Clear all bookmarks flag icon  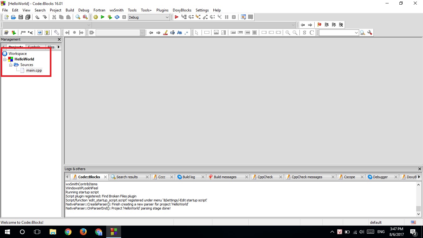[x=341, y=25]
